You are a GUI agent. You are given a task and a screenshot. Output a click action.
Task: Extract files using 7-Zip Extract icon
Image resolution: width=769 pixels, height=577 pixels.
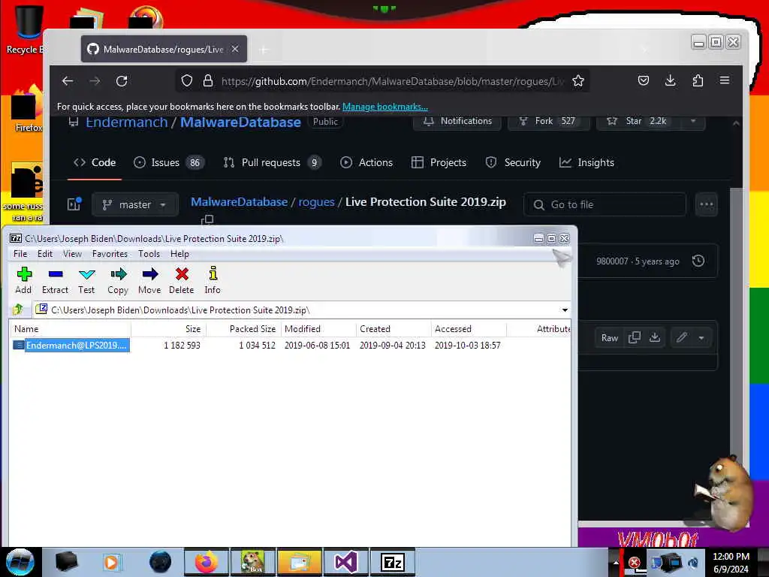coord(55,280)
